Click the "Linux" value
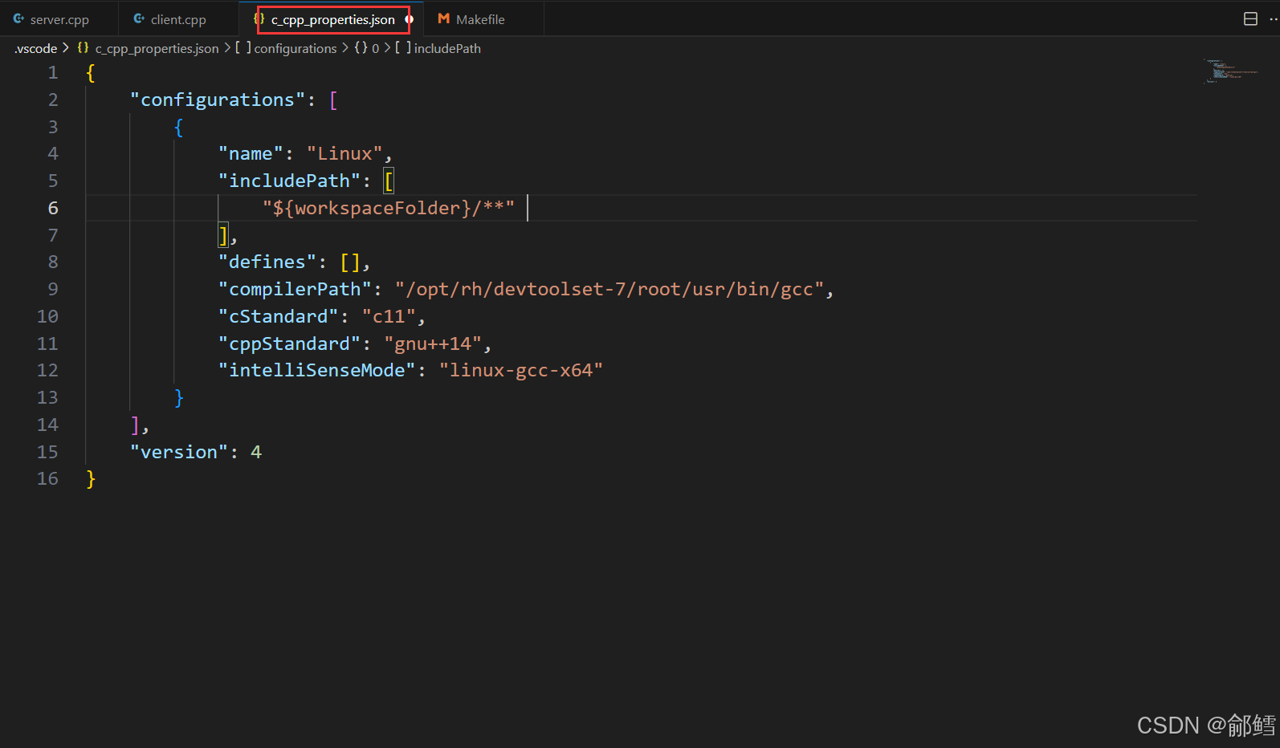 (x=344, y=153)
